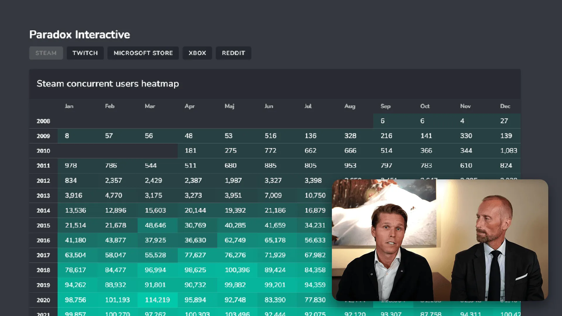Click the 'Steam concurrent users heatmap' heading
This screenshot has height=316, width=562.
click(108, 84)
